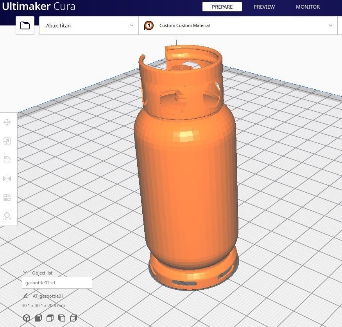Select the Mirror tool
Viewport: 342px width, 327px height.
coord(7,179)
